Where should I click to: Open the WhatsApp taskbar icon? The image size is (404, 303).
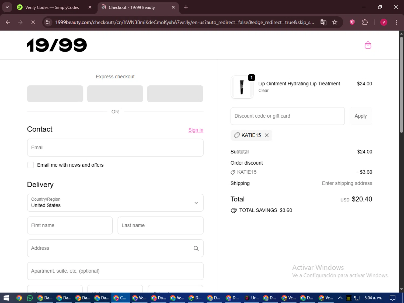(x=30, y=298)
